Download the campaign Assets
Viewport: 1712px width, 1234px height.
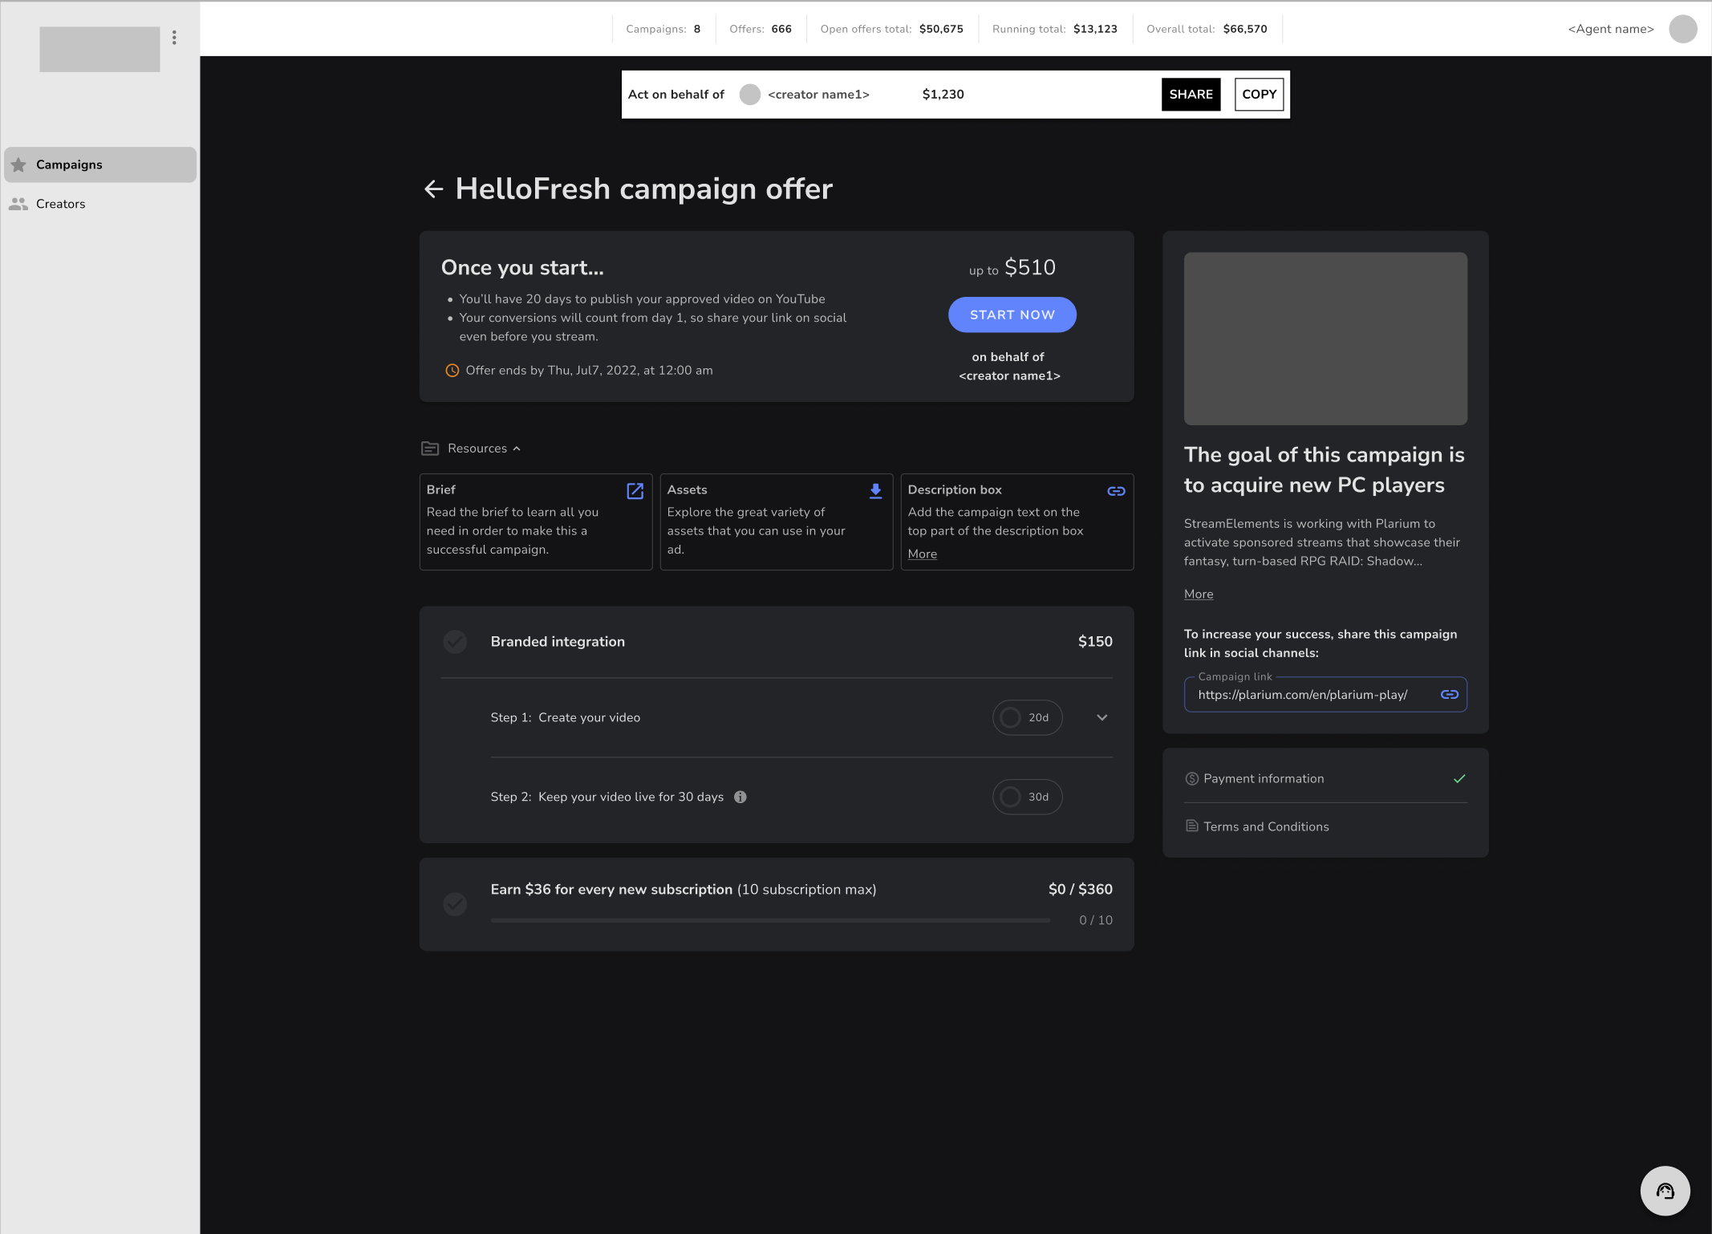(x=874, y=490)
